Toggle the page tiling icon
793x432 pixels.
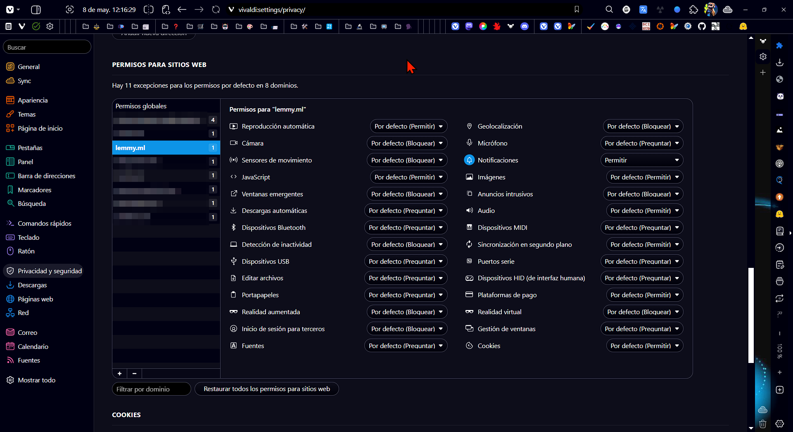click(148, 10)
